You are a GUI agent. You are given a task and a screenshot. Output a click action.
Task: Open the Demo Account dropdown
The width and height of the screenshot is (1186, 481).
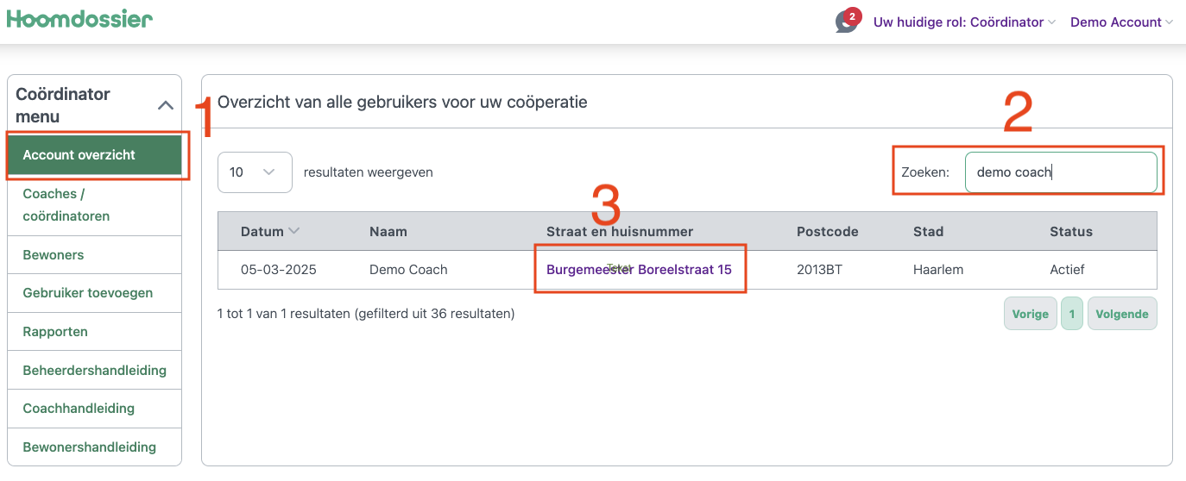[x=1120, y=22]
